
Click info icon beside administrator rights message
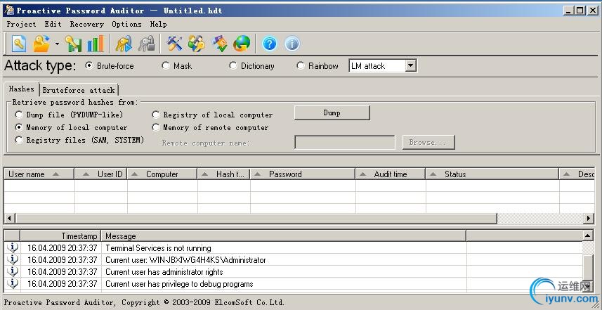(12, 272)
